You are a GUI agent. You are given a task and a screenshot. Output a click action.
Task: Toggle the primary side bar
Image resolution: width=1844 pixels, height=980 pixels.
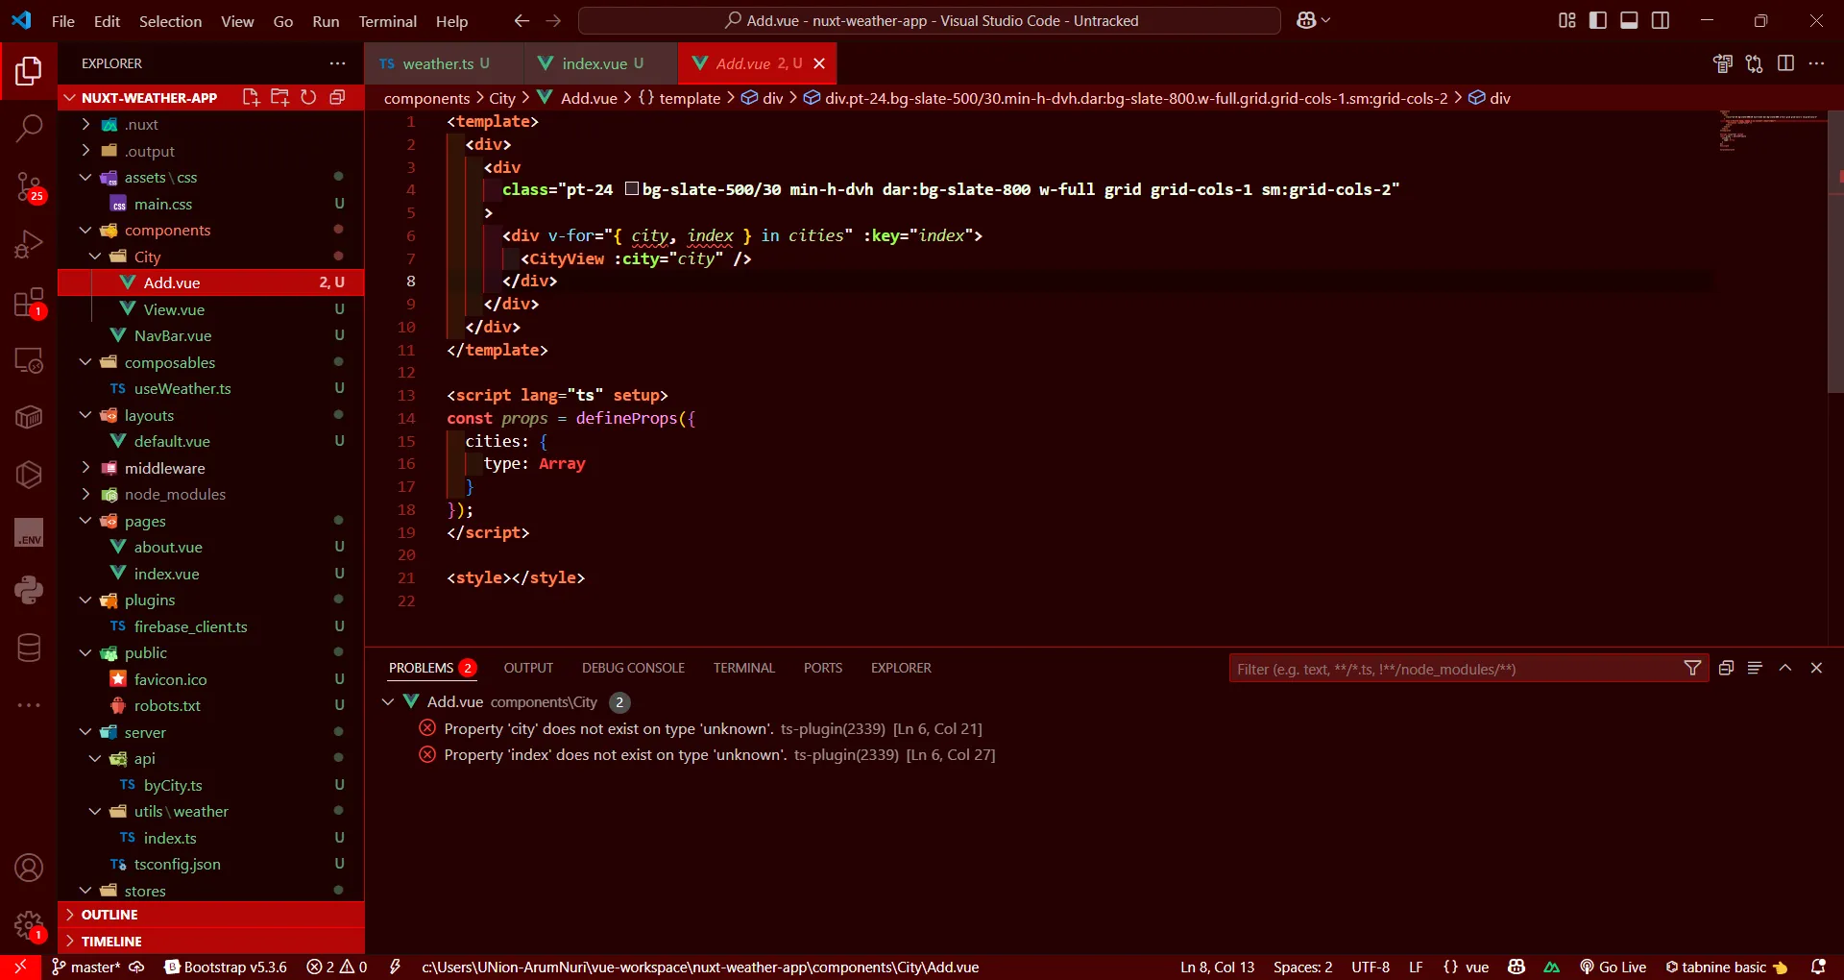pyautogui.click(x=1598, y=20)
